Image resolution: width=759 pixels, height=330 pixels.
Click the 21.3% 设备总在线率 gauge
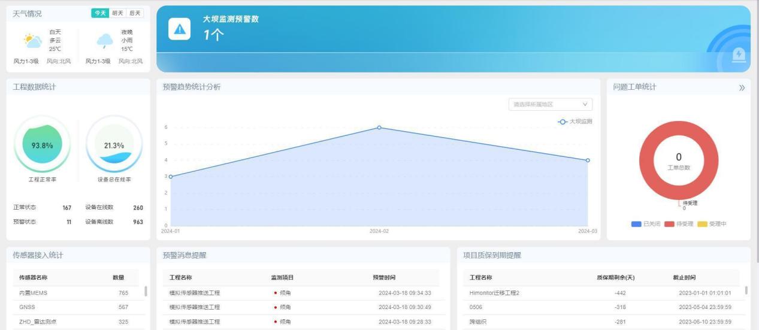[114, 144]
